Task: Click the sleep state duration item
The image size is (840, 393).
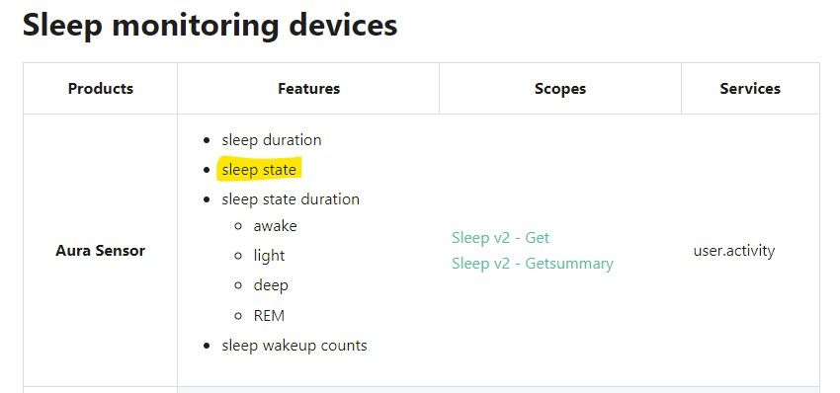Action: 291,199
